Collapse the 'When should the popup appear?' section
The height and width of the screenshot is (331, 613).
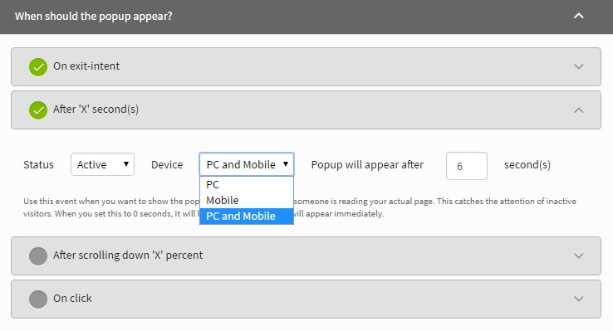579,16
